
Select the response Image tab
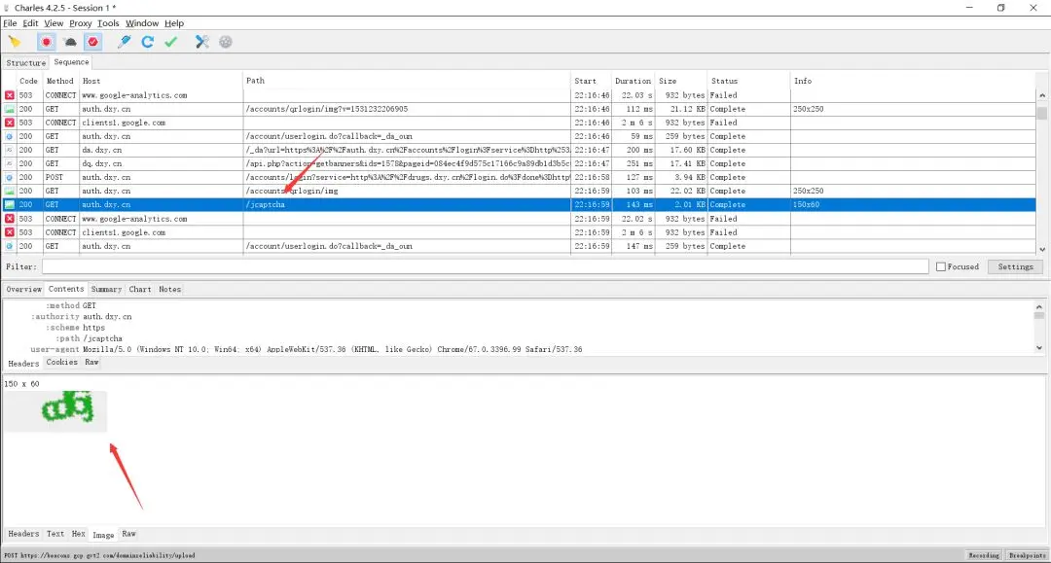point(103,534)
